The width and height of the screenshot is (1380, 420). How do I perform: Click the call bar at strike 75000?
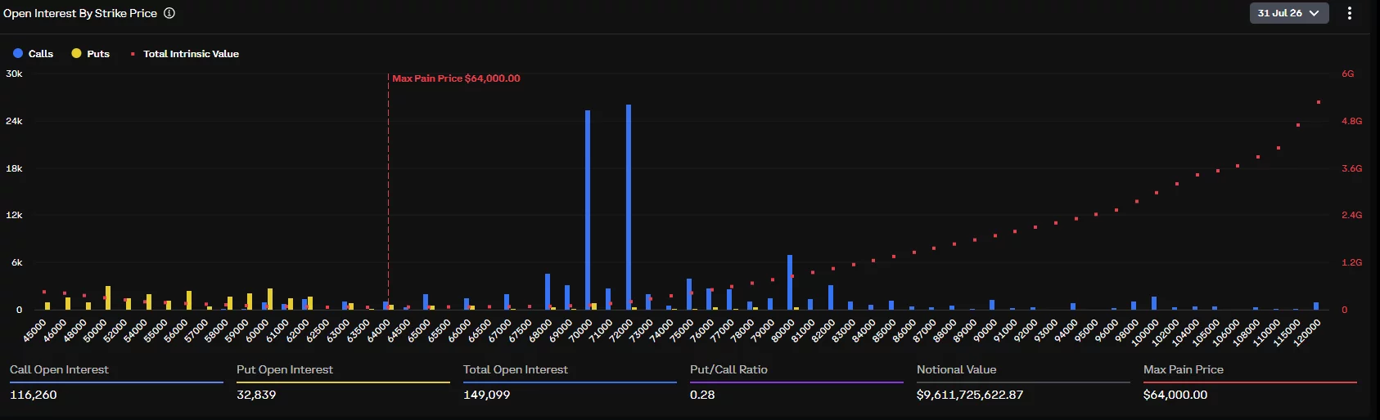[x=689, y=294]
